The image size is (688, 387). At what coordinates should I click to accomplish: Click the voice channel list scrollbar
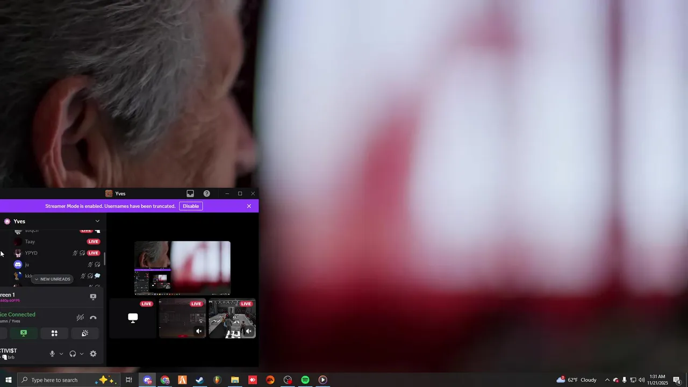coord(104,259)
